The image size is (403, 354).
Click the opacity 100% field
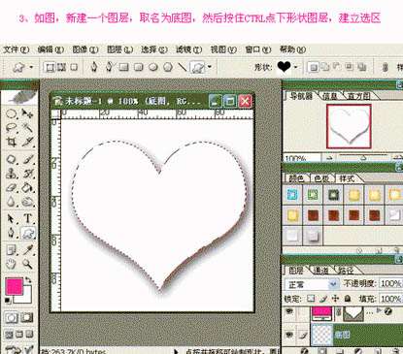[x=390, y=283]
